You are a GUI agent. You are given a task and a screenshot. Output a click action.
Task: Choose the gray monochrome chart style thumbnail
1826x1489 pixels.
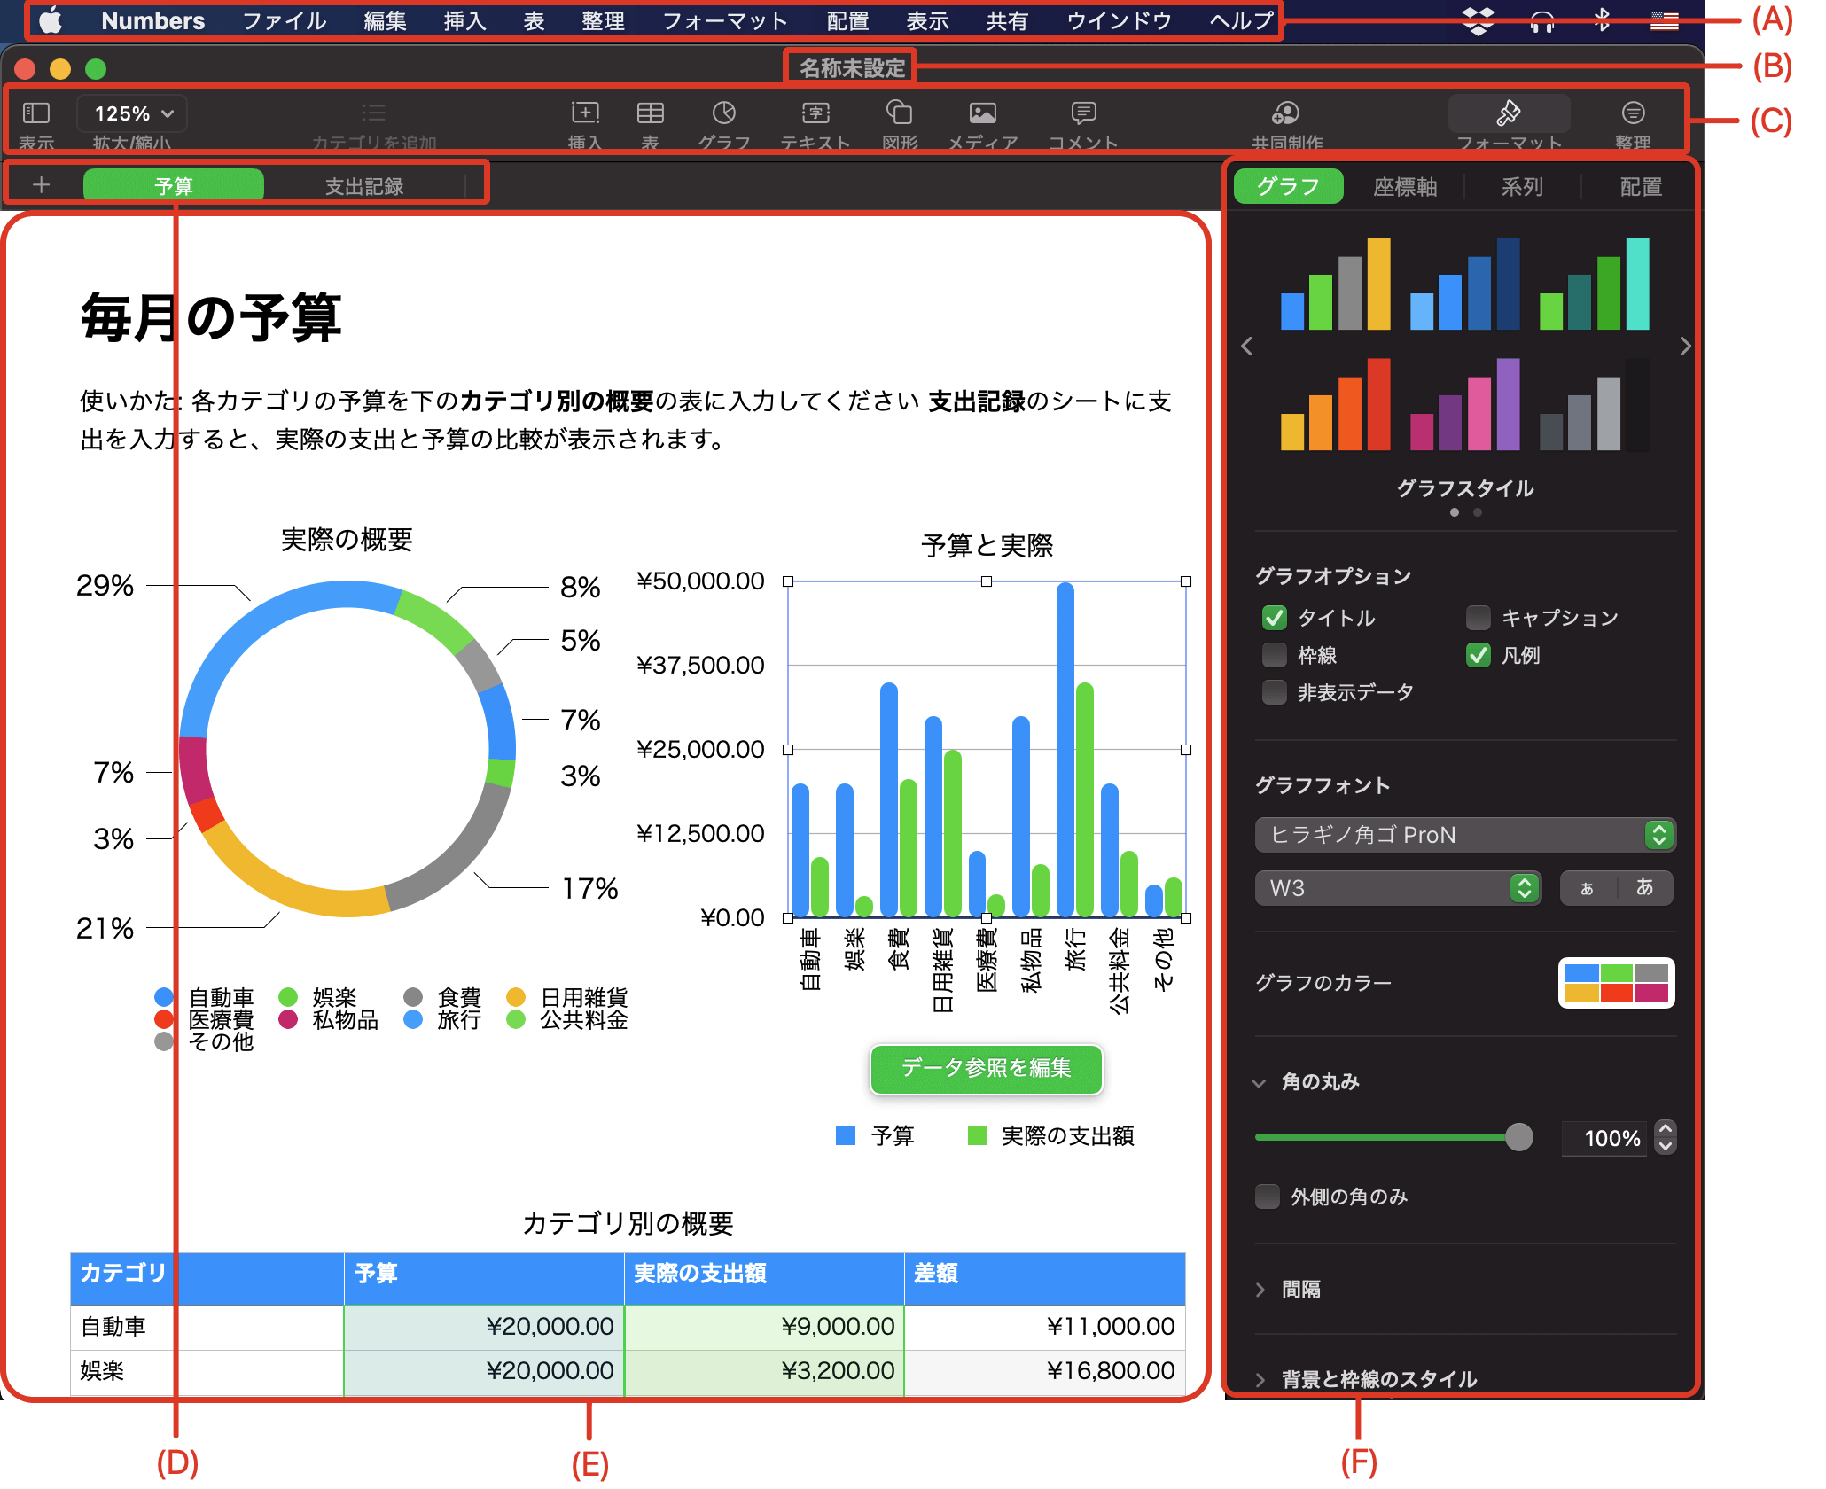pos(1595,403)
